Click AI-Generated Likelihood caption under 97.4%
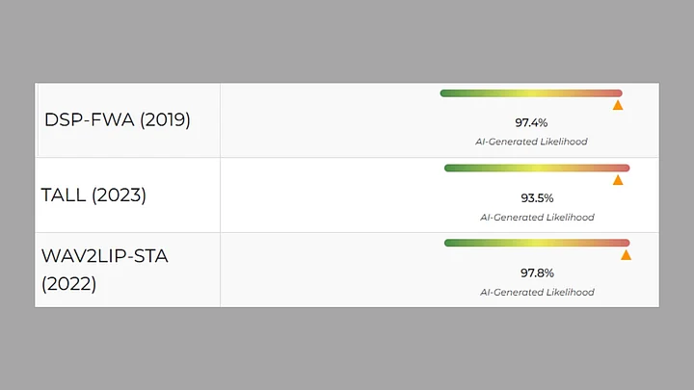This screenshot has height=390, width=694. coord(531,142)
